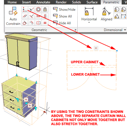Apply the Equal constraint icon

pos(45,23)
